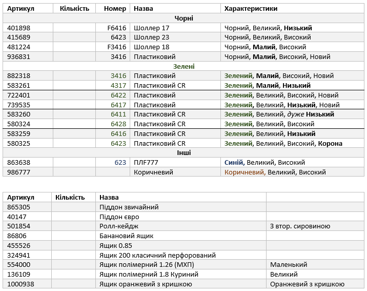This screenshot has height=291, width=367.
Task: Select the characteristics cell containing дуже Низький
Action: click(x=292, y=114)
